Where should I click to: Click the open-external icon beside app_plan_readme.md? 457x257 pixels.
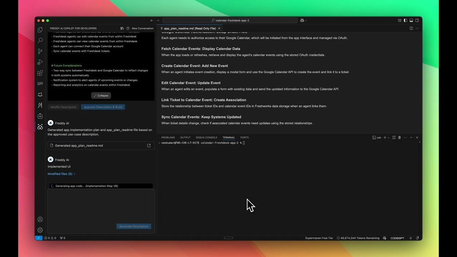coord(149,146)
